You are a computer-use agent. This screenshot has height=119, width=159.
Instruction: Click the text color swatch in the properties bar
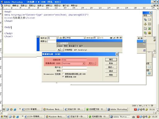(x=102, y=38)
